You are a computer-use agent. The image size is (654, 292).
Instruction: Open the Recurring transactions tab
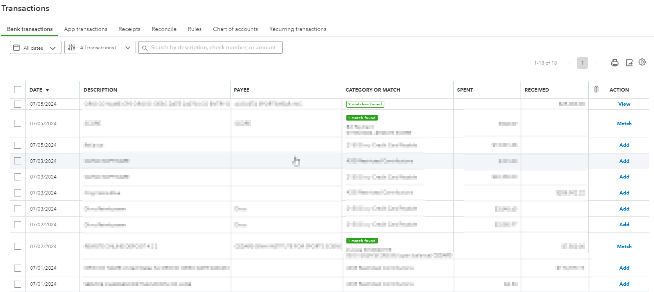297,29
